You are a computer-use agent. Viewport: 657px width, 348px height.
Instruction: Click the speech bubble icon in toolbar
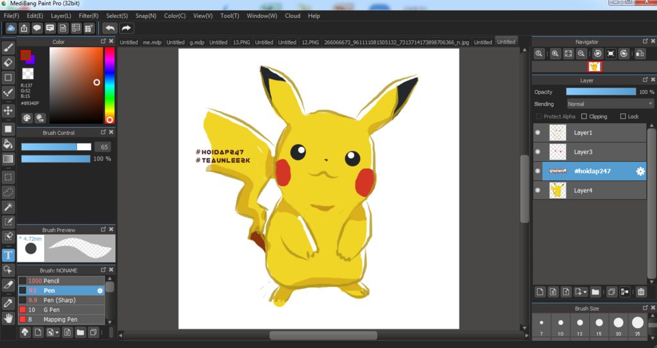coord(37,28)
